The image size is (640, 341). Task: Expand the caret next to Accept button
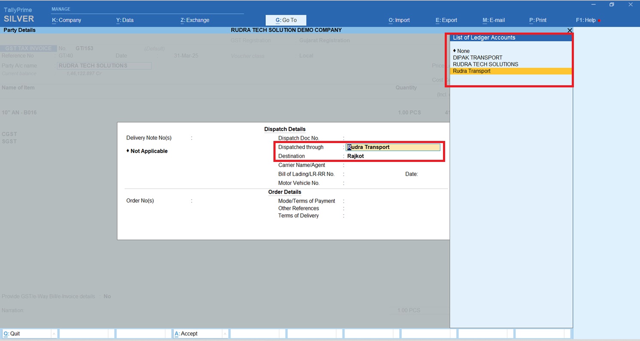[225, 334]
